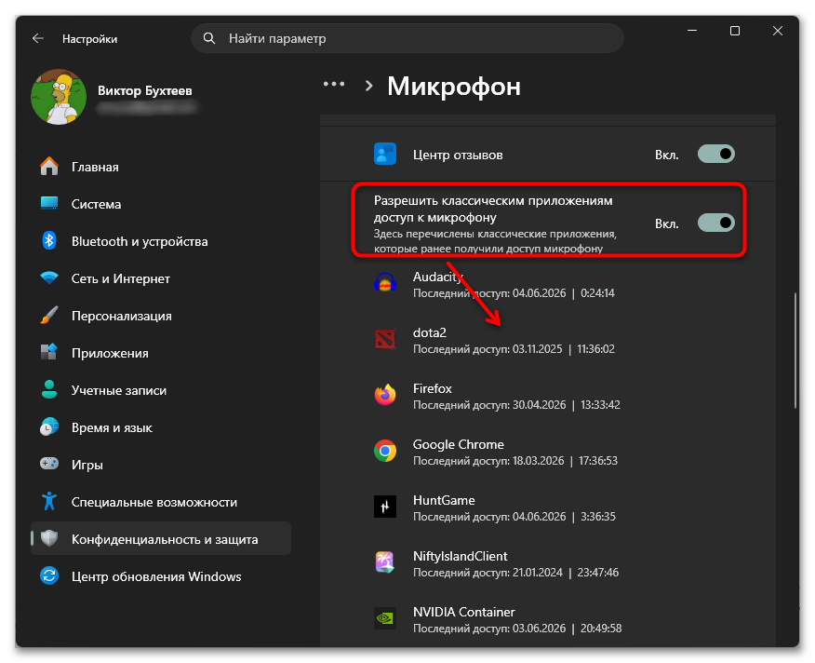The height and width of the screenshot is (663, 815).
Task: Click the Wi-Fi icon for Сеть и Интернет
Action: tap(49, 277)
